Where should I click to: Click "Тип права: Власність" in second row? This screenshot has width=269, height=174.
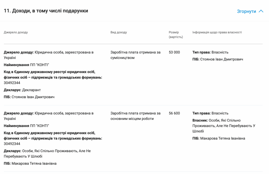(210, 113)
